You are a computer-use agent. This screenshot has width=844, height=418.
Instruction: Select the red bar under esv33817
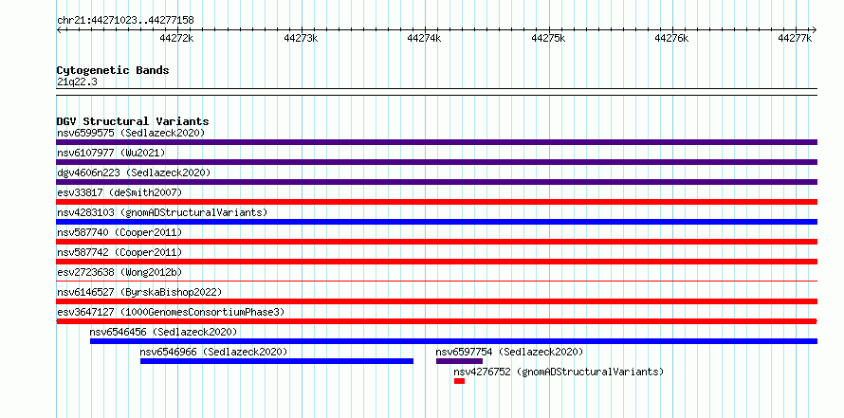pos(436,202)
